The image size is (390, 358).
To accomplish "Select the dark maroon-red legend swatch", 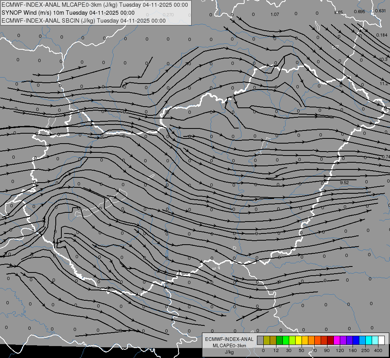I will [331, 340].
